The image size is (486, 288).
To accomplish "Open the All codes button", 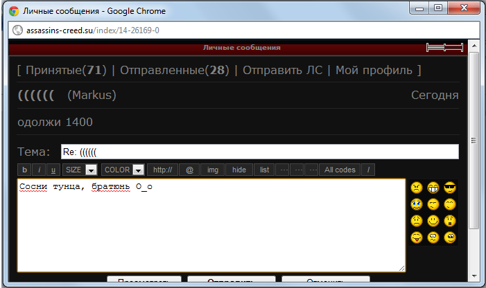I will pyautogui.click(x=340, y=170).
